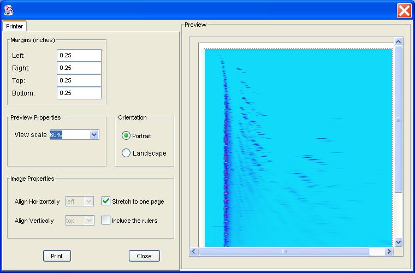Click the Image Properties group label
The width and height of the screenshot is (415, 273).
32,179
